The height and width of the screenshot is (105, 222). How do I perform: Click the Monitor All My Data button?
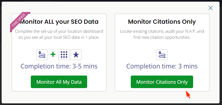tap(59, 82)
